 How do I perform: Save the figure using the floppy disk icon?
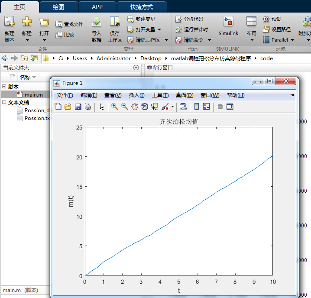(78, 107)
